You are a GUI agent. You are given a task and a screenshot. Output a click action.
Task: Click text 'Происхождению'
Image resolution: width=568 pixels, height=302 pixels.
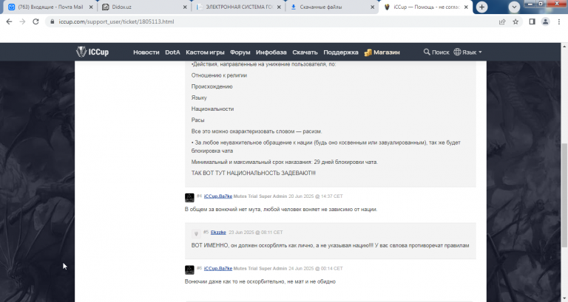pyautogui.click(x=212, y=87)
